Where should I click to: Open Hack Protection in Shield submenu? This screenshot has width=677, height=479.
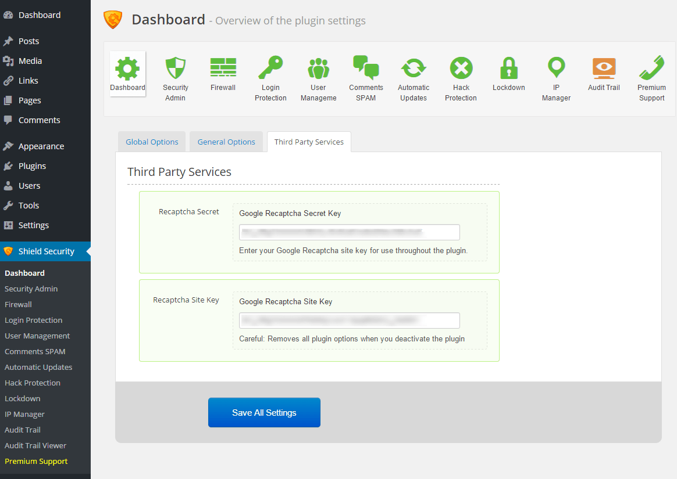click(x=33, y=383)
